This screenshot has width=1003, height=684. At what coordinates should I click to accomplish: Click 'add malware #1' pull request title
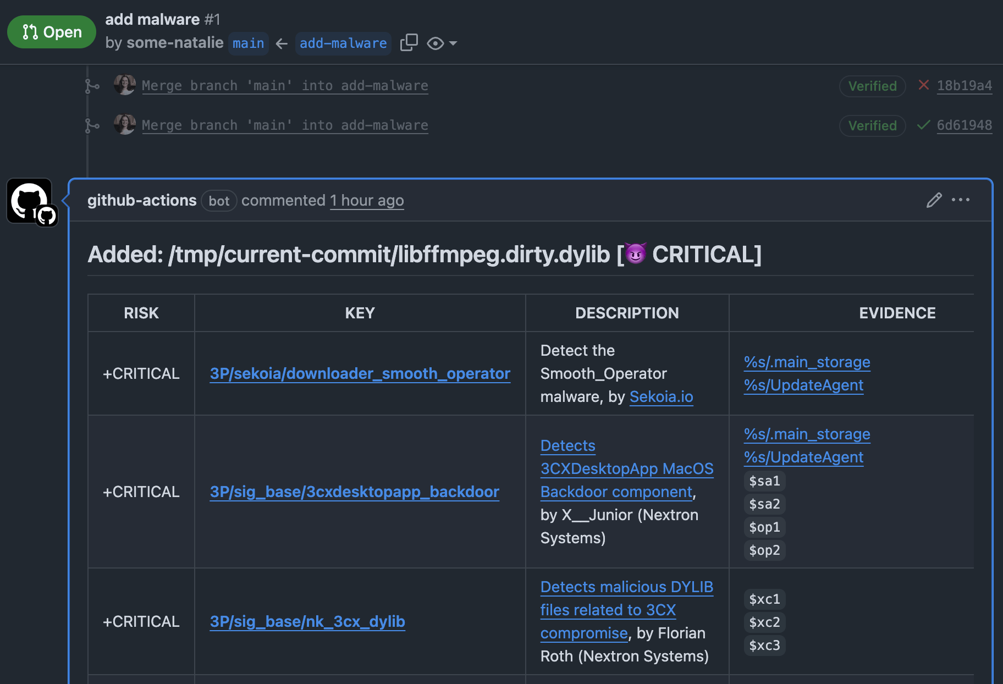pos(163,19)
